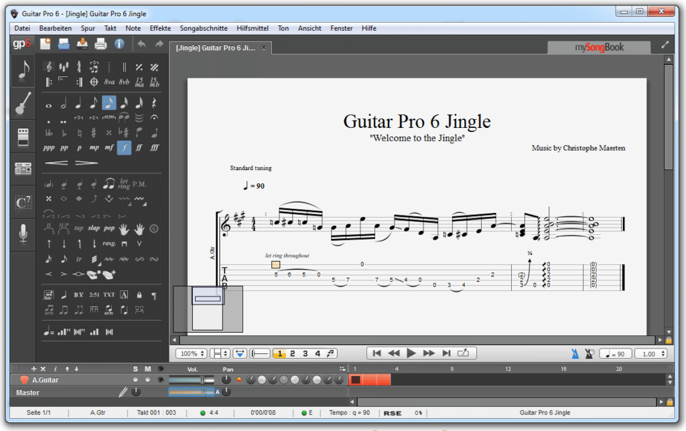Image resolution: width=686 pixels, height=431 pixels.
Task: Toggle multi-voice edit mode button
Action: pos(331,353)
